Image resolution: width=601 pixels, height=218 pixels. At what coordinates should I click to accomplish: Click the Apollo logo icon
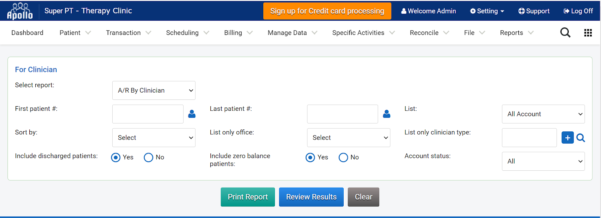[20, 11]
